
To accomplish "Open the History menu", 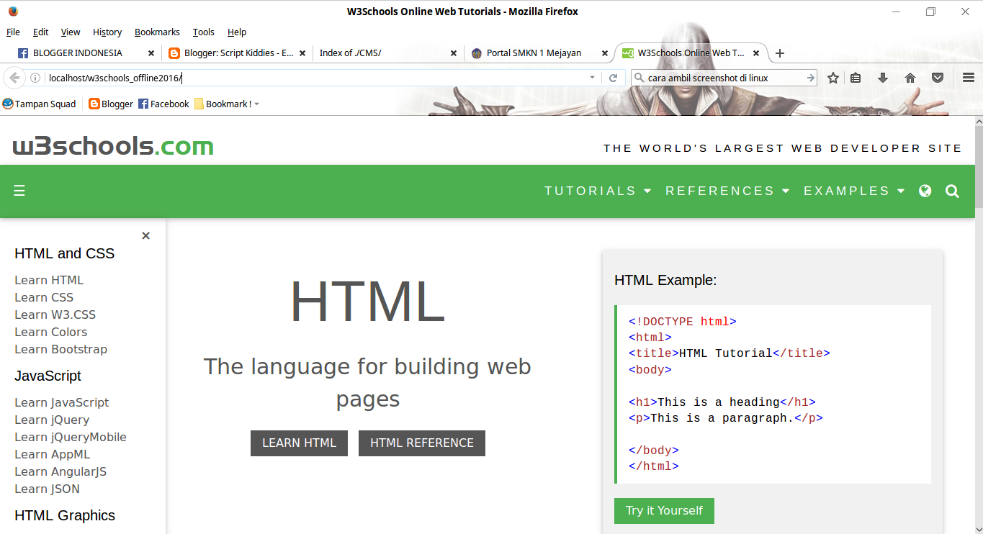I will 107,32.
